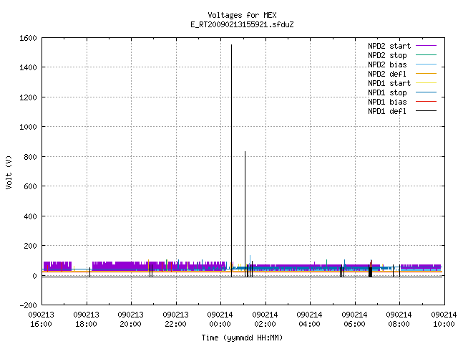Click the x-axis label 'Time (yymmdd HH:MM)'
Viewport: 458px width, 344px height.
click(242, 338)
